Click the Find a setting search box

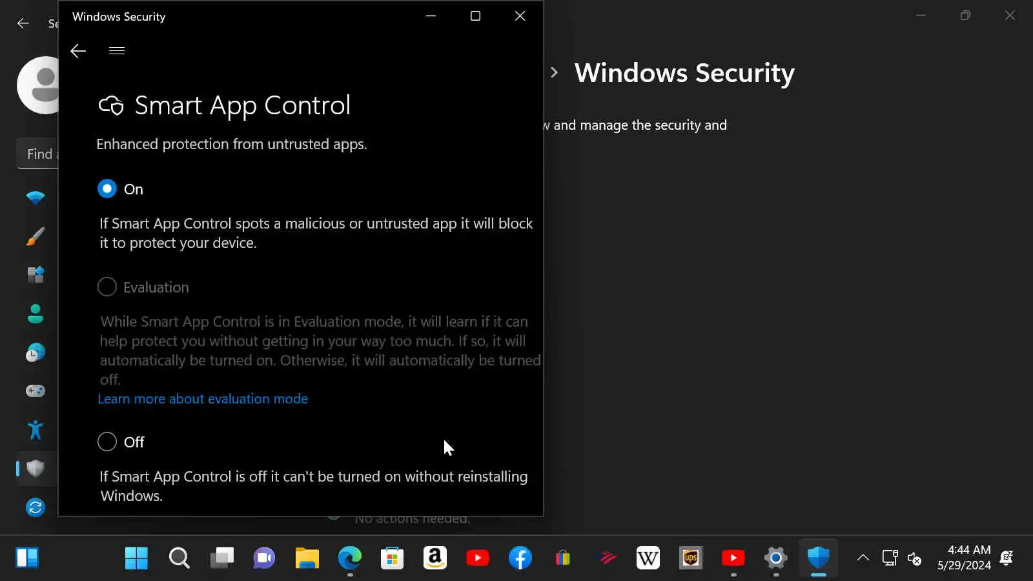(37, 154)
